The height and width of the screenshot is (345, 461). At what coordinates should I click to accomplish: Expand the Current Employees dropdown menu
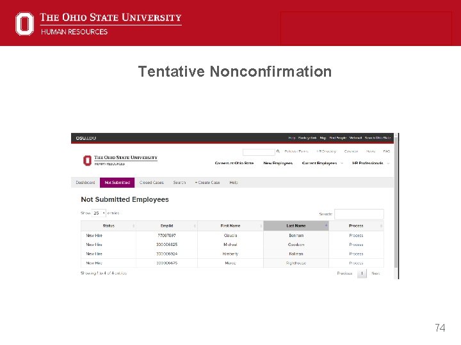pyautogui.click(x=323, y=163)
